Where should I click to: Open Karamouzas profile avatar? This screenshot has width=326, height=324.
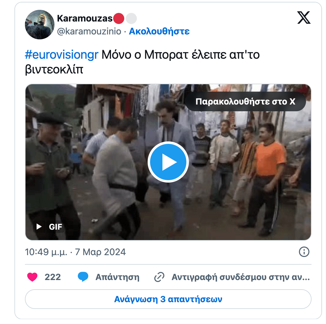(x=39, y=25)
